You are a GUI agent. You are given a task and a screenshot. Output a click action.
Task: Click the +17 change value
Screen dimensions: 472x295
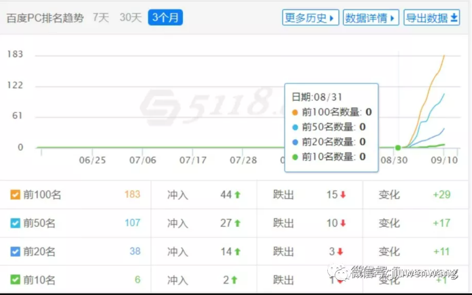441,223
